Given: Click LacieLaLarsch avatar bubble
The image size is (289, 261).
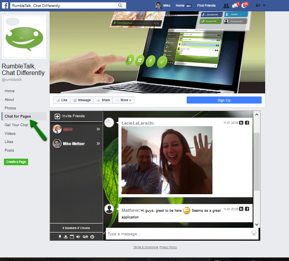Looking at the screenshot, I should 109,122.
